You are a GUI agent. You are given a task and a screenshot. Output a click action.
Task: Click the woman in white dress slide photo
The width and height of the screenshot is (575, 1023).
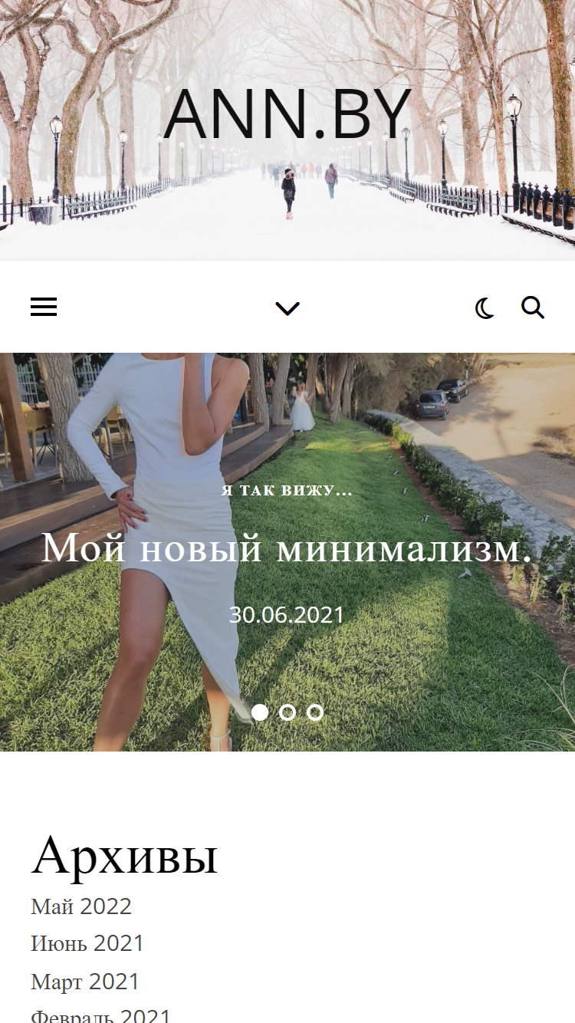[x=165, y=537]
